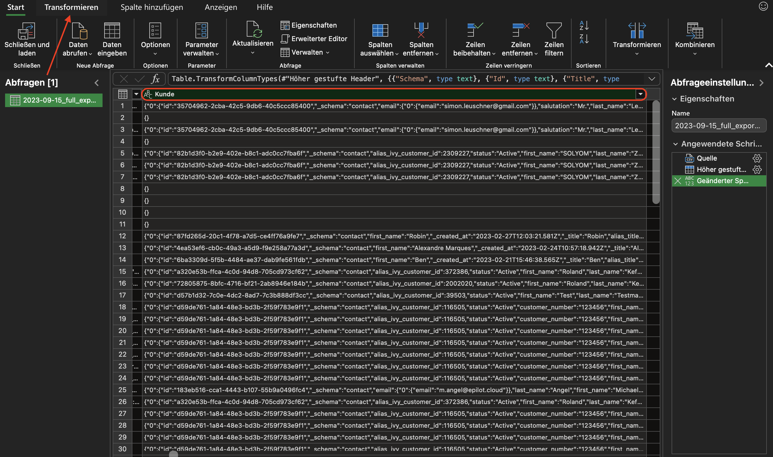The image size is (773, 457).
Task: Open query Eigenschaften
Action: pyautogui.click(x=308, y=25)
